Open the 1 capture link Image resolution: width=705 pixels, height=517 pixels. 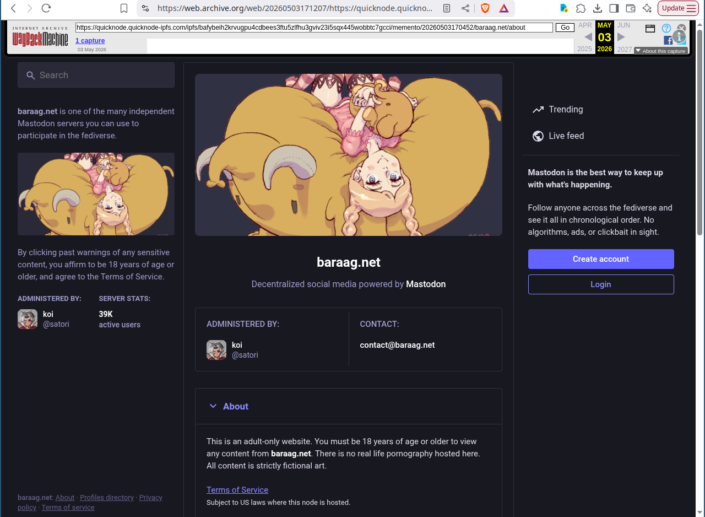[90, 41]
